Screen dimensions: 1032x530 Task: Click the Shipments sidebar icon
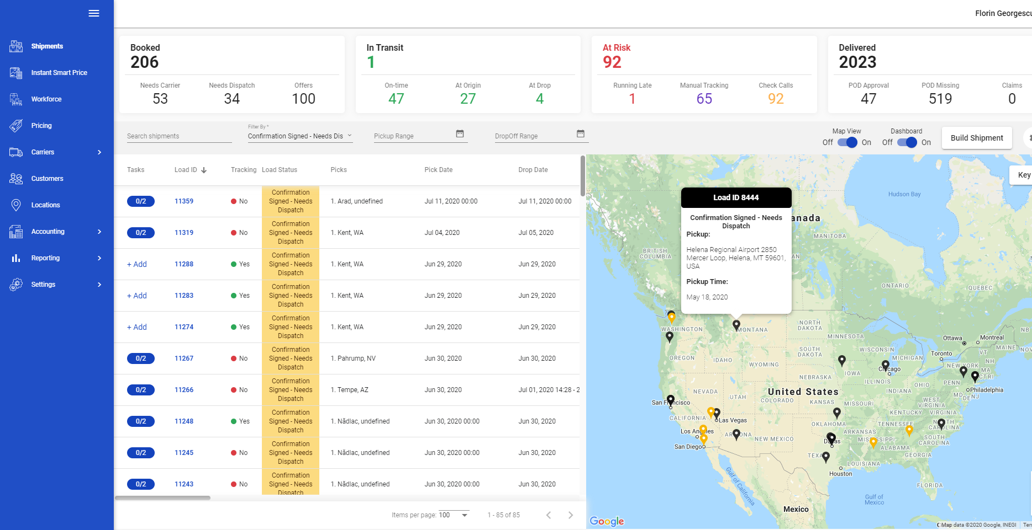click(16, 46)
